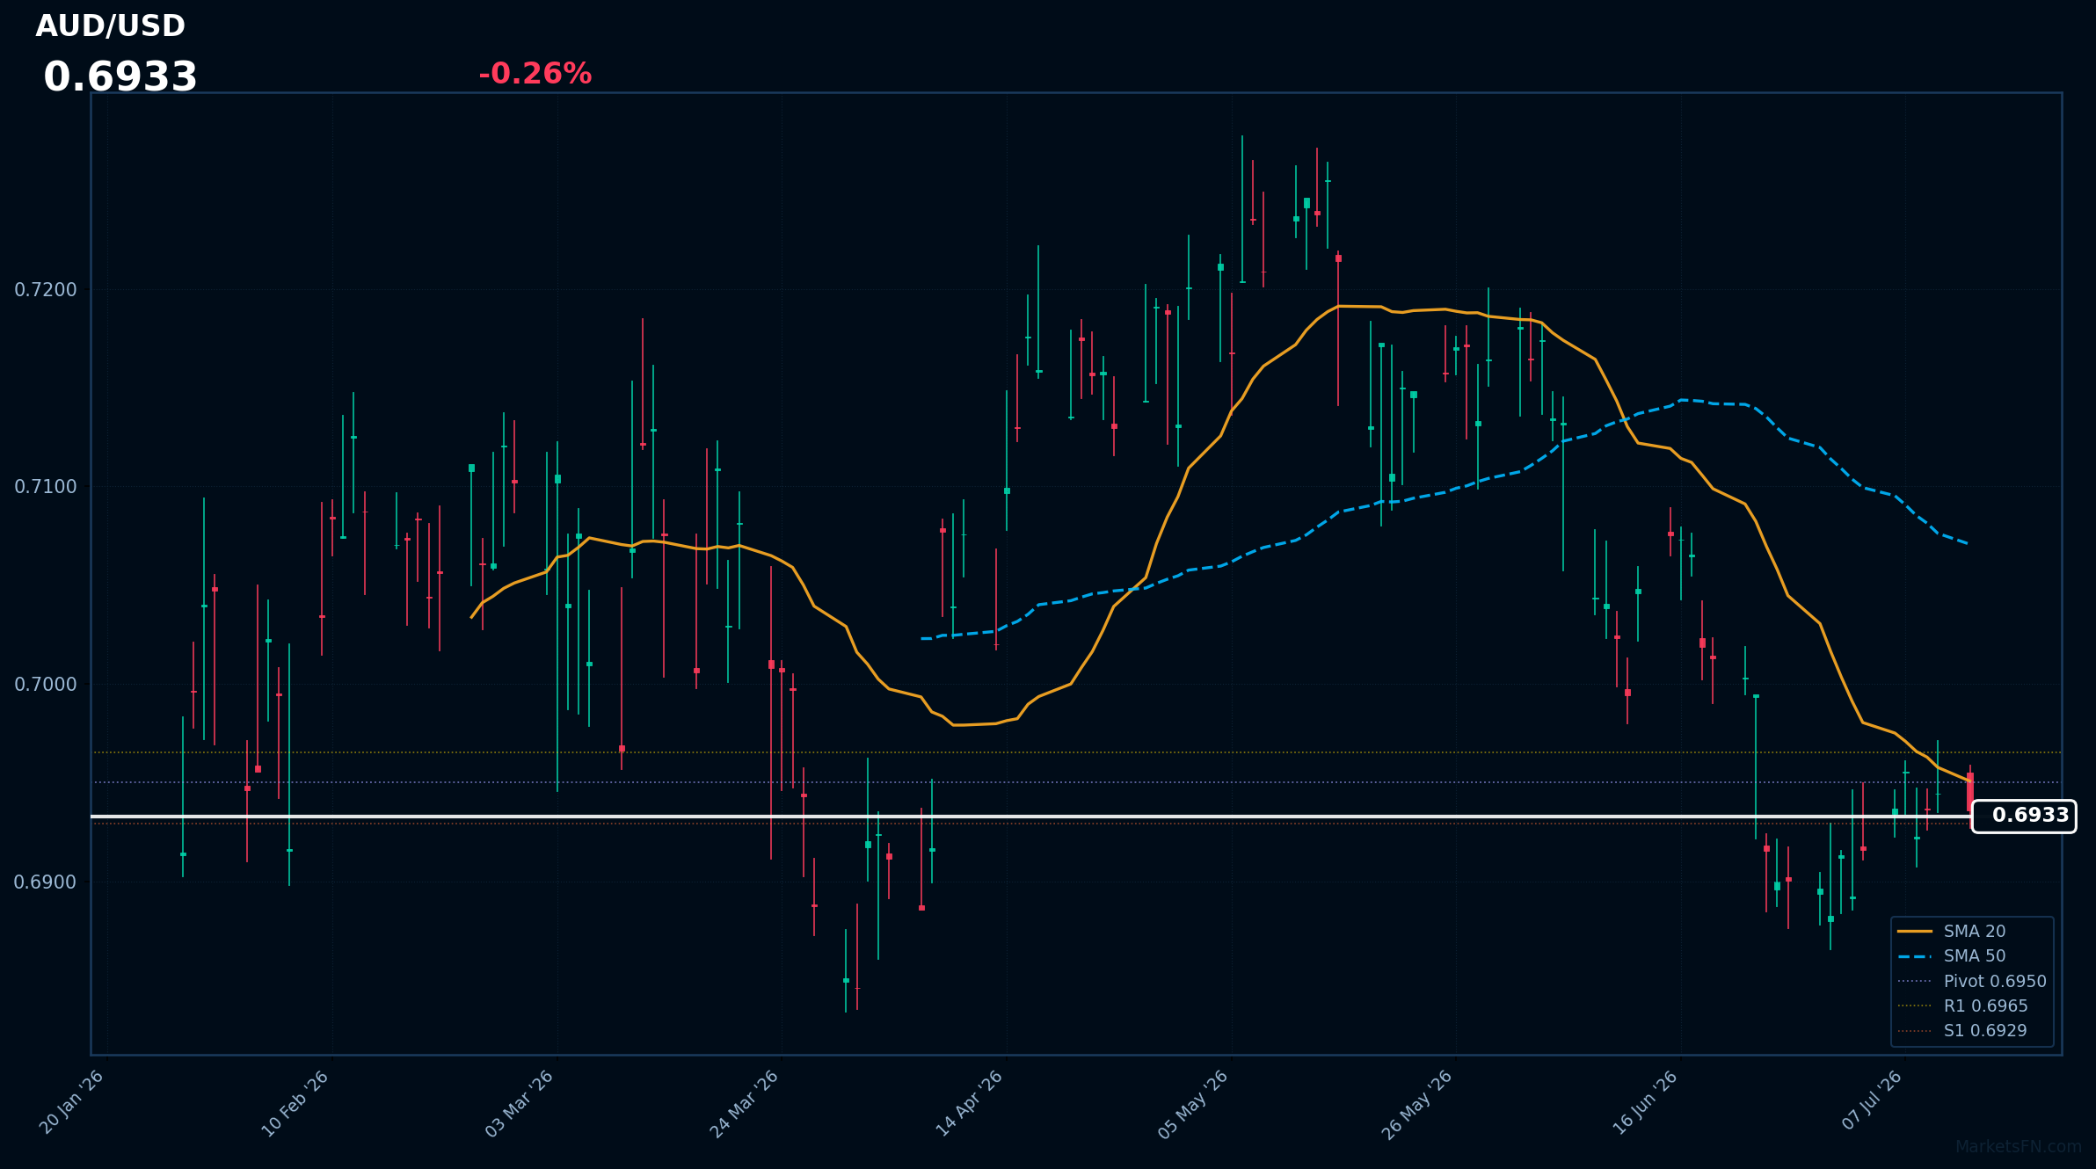
Task: Click the orange SMA 20 legend line swatch
Action: pyautogui.click(x=1915, y=932)
